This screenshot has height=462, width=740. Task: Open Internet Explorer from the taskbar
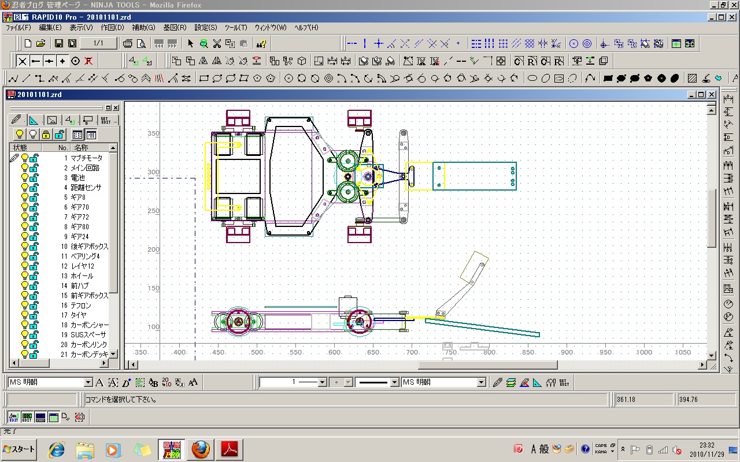(57, 449)
